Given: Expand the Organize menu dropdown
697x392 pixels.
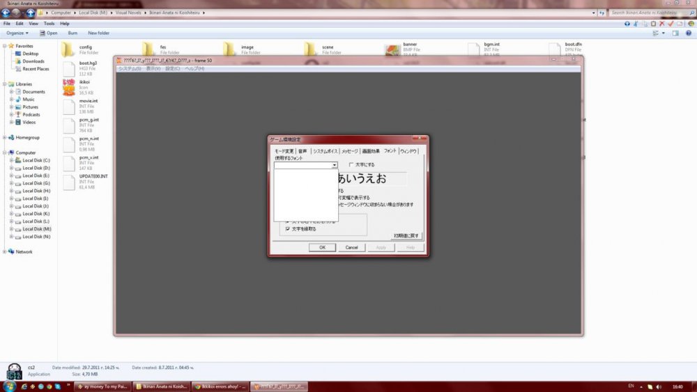Looking at the screenshot, I should [x=17, y=33].
